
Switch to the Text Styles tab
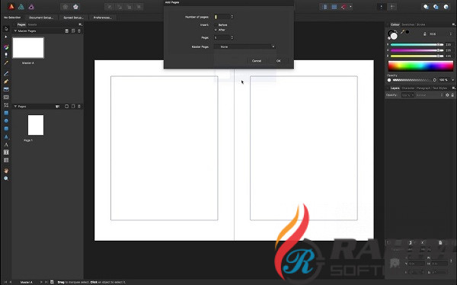pos(439,88)
